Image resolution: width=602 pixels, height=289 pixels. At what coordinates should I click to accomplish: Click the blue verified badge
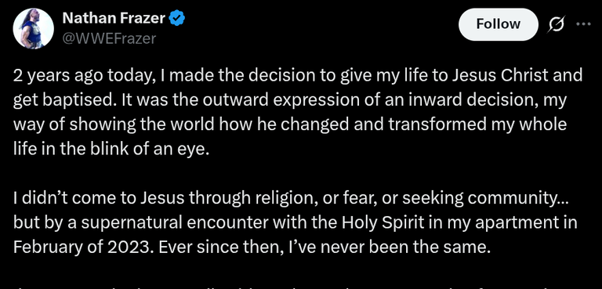tap(177, 18)
